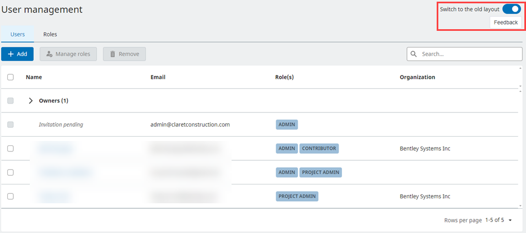
Task: Click admin@claretconstruction.com email cell
Action: [x=190, y=124]
